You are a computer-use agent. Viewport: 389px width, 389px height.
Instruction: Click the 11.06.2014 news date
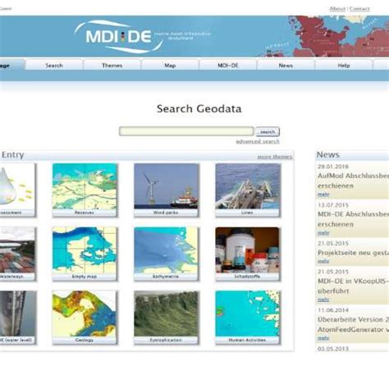click(x=333, y=310)
